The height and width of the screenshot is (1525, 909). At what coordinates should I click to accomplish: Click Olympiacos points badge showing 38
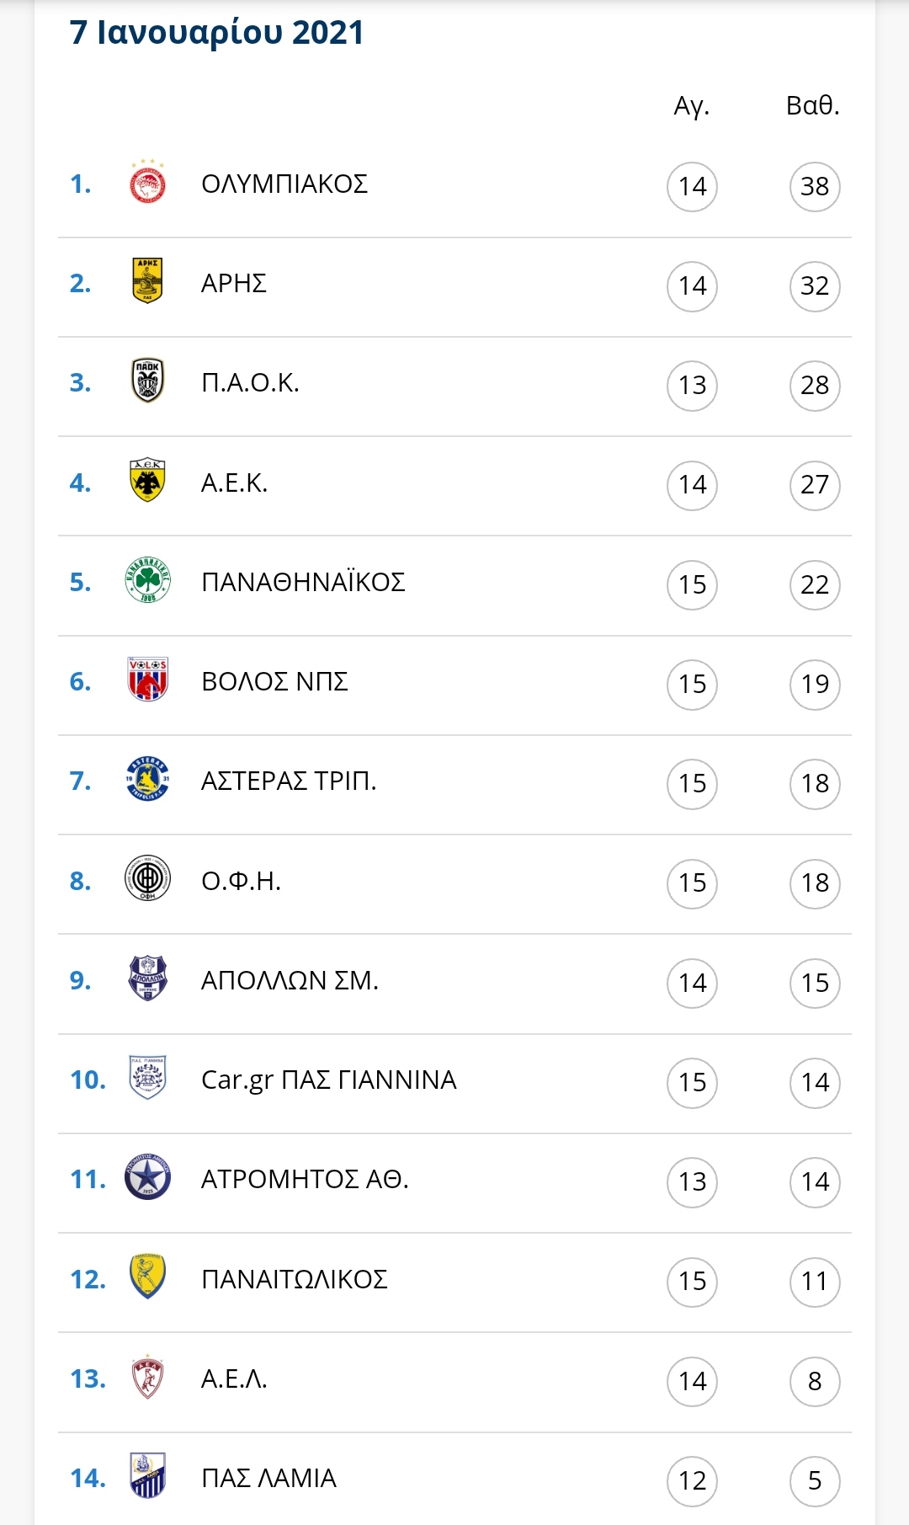pos(815,186)
